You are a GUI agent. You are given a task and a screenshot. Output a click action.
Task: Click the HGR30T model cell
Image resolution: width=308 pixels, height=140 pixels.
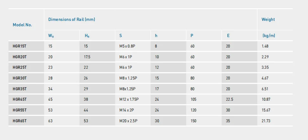20,78
